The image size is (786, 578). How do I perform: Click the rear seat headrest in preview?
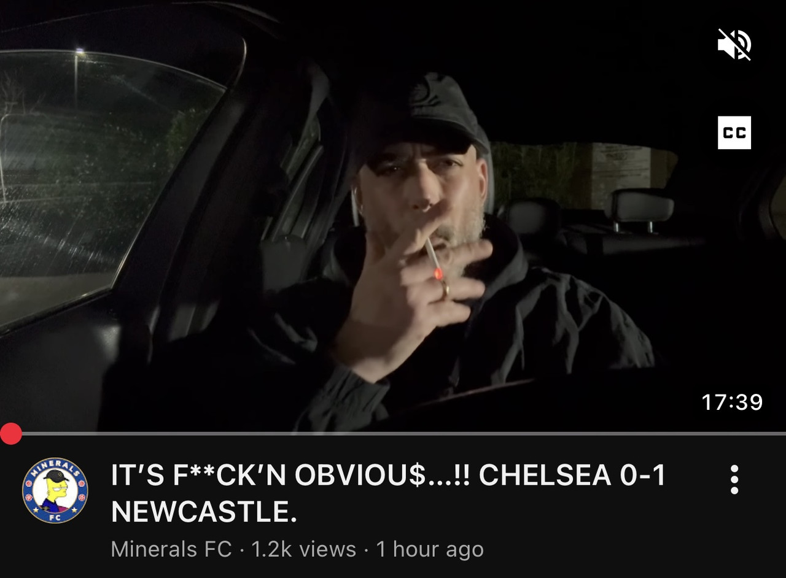click(639, 207)
